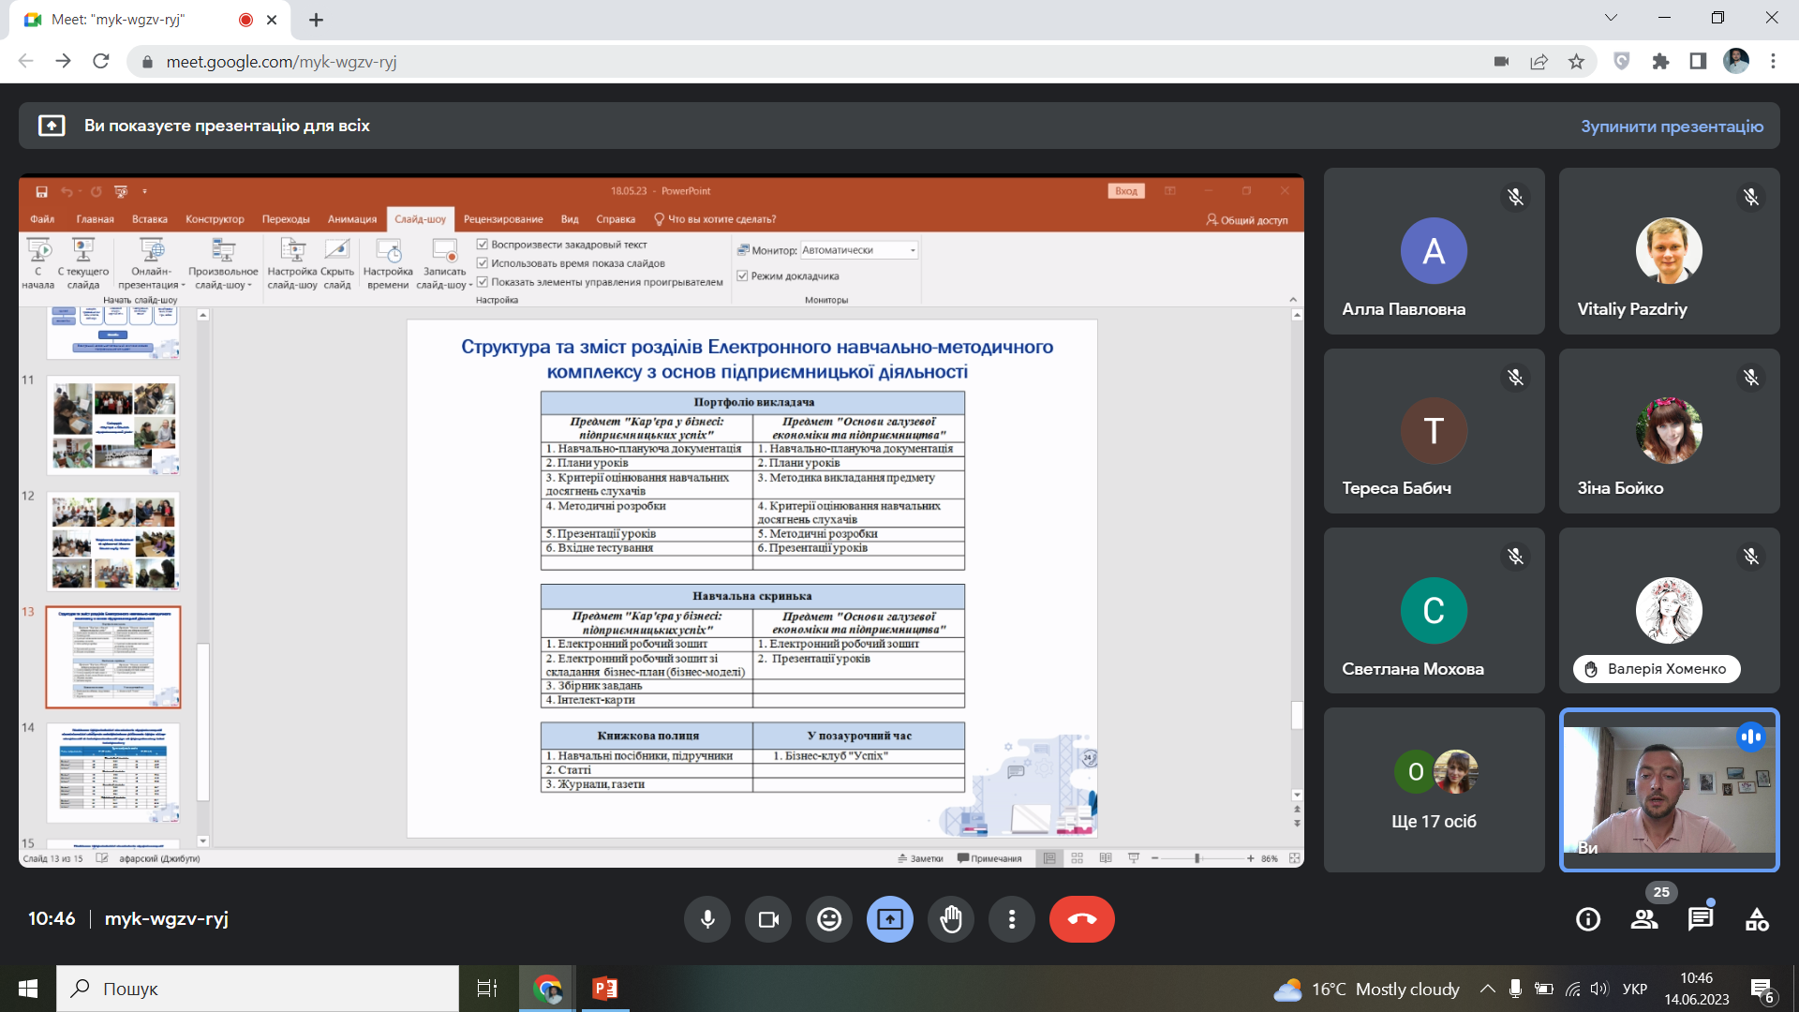1799x1012 pixels.
Task: Click Redo in PowerPoint quick access toolbar
Action: pyautogui.click(x=96, y=191)
